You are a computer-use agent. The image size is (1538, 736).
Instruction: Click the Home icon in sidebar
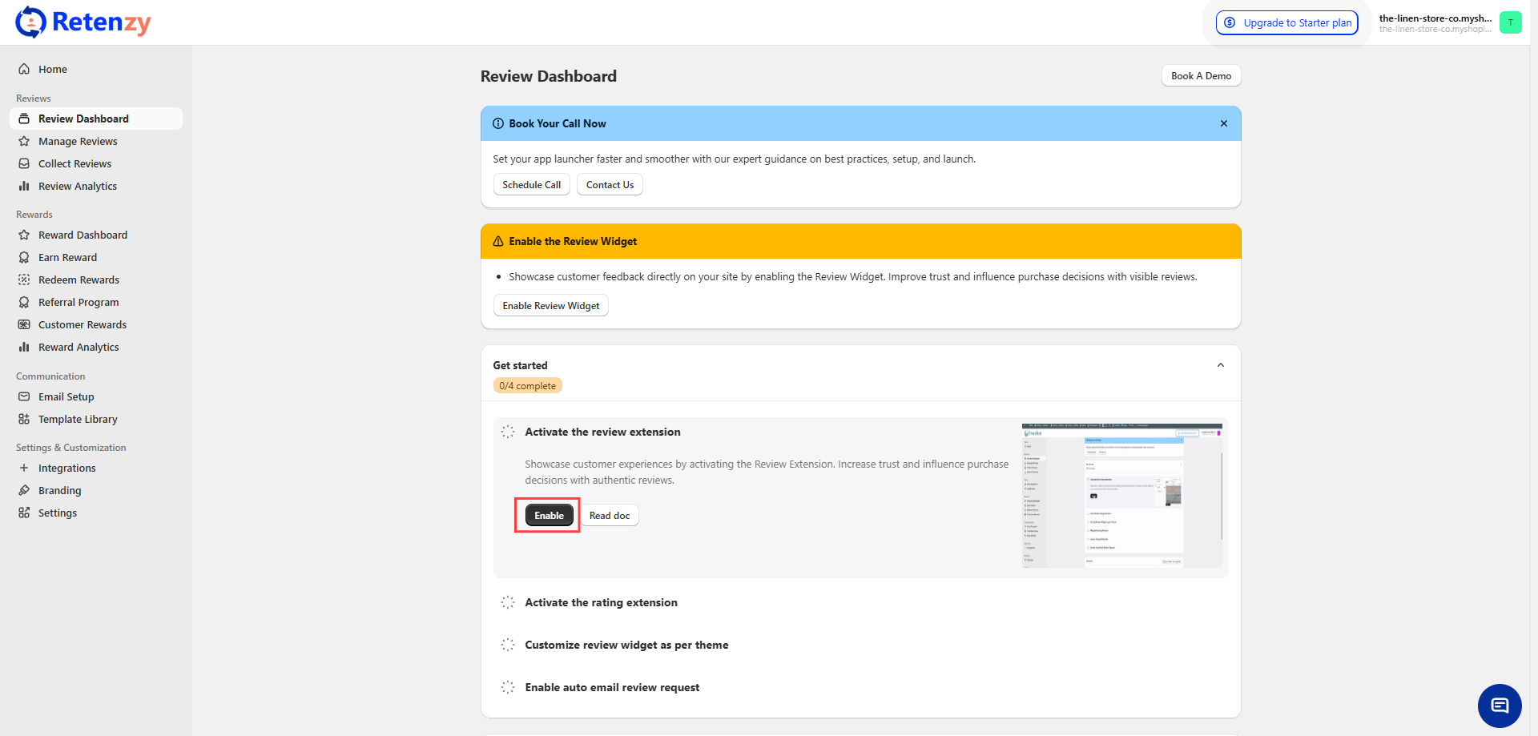pos(24,69)
